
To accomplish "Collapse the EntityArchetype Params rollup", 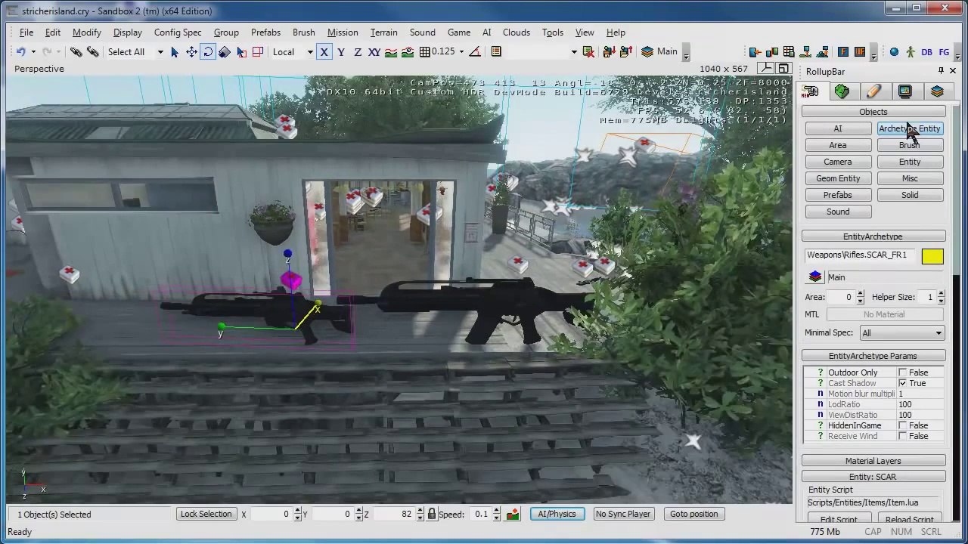I will (873, 356).
